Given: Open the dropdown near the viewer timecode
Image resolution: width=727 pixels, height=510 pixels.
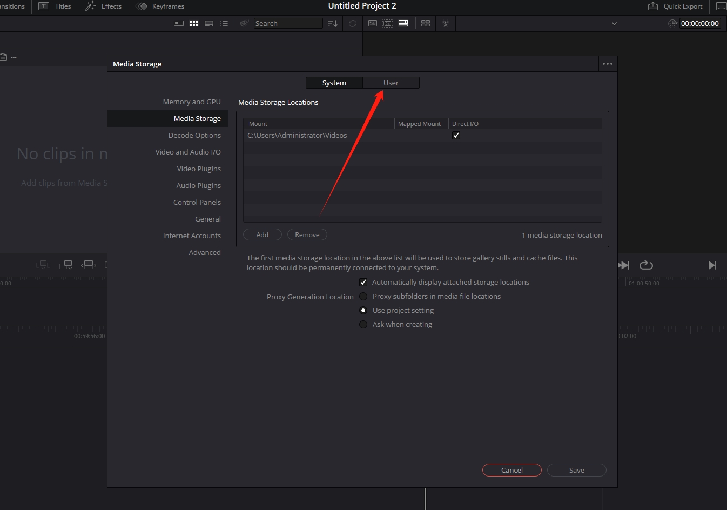Looking at the screenshot, I should tap(614, 23).
